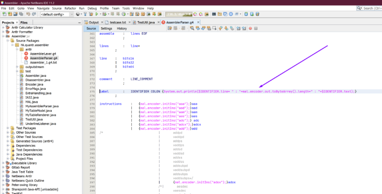382x194 pixels.
Task: Click the editor Find Selection magnifier icon
Action: click(x=192, y=28)
